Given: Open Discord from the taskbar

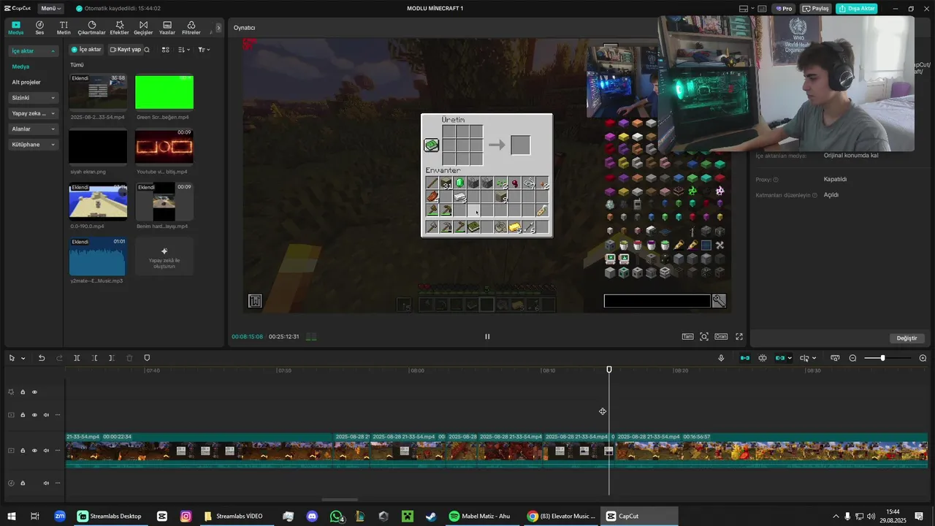Looking at the screenshot, I should (312, 517).
